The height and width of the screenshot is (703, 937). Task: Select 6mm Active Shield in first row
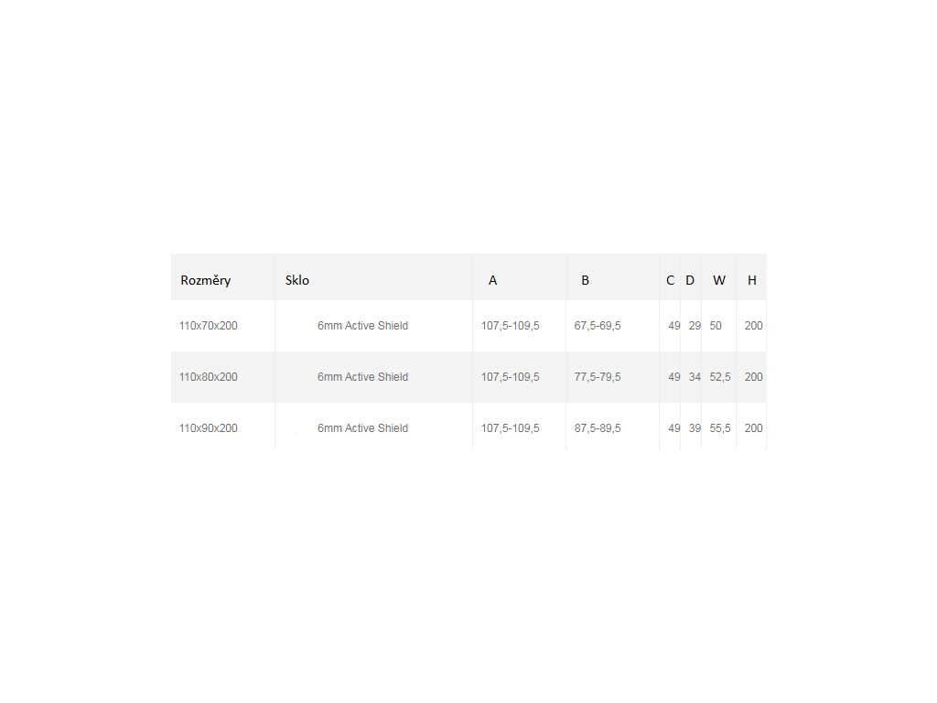(x=362, y=326)
